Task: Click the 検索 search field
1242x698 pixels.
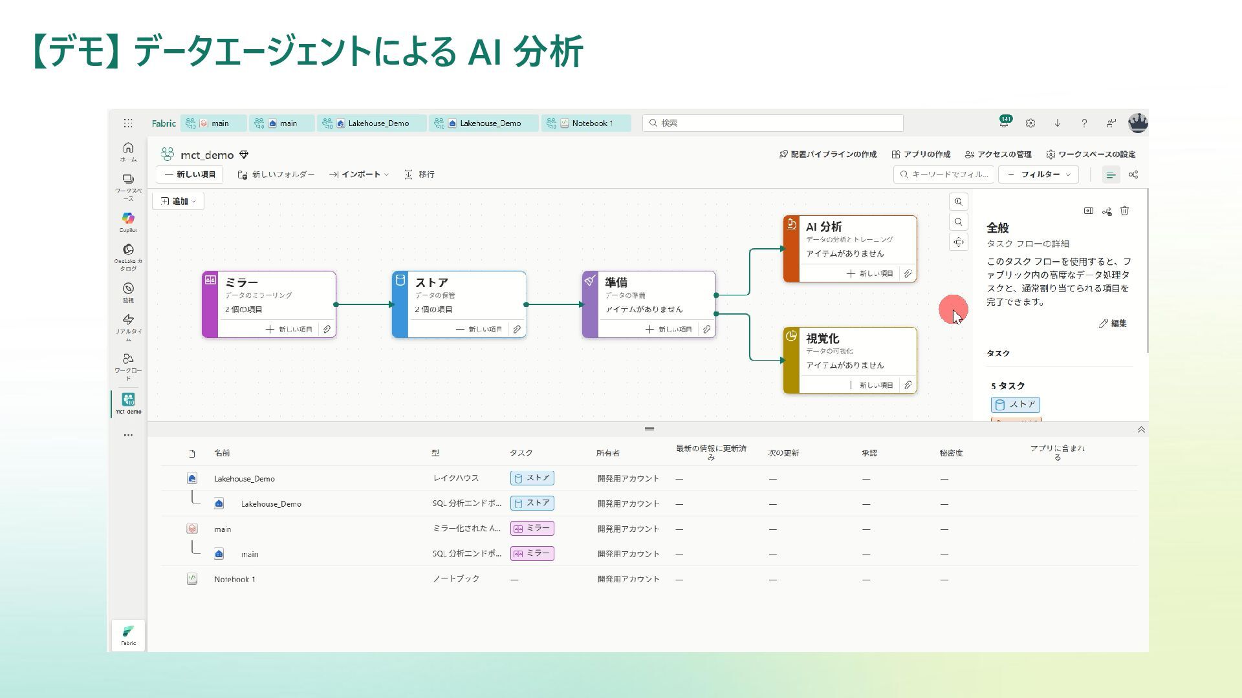Action: pyautogui.click(x=772, y=123)
